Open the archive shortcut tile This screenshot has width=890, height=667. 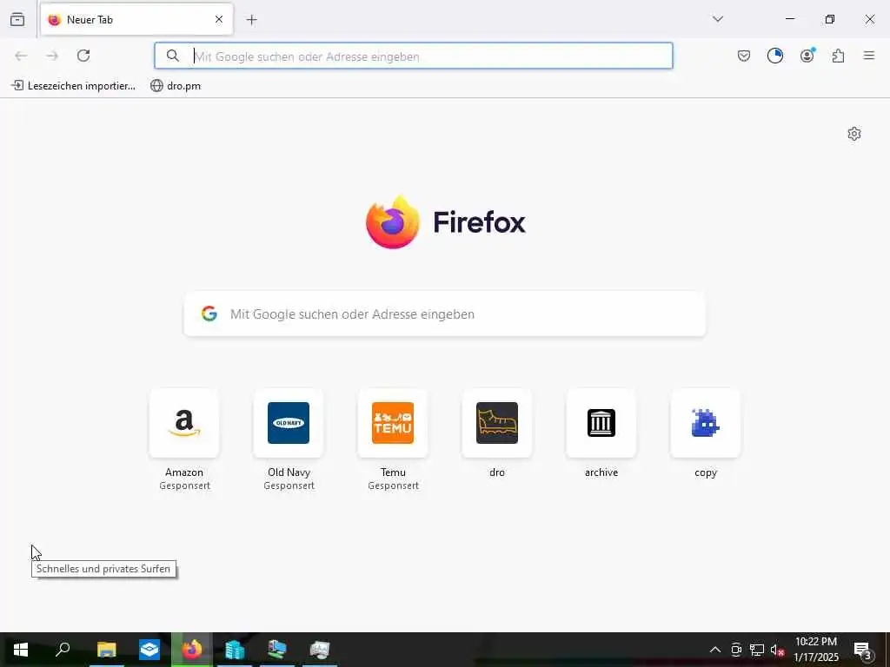click(x=601, y=423)
